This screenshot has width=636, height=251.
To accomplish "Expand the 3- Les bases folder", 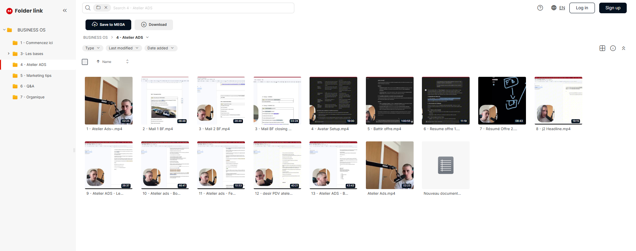I will coord(9,53).
